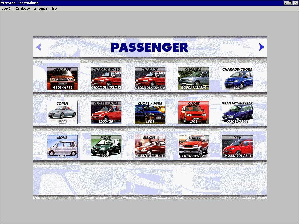
Task: Open the blue Charade/Cuore L251 tile
Action: click(237, 78)
